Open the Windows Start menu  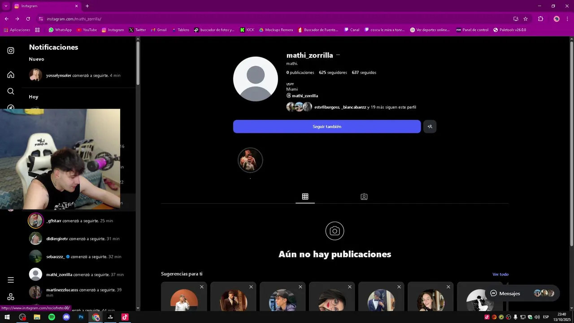click(7, 317)
